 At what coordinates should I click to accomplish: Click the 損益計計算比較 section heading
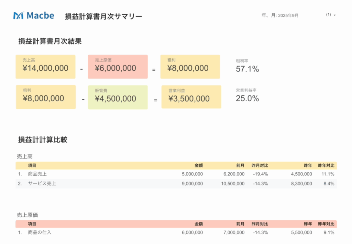tap(43, 140)
